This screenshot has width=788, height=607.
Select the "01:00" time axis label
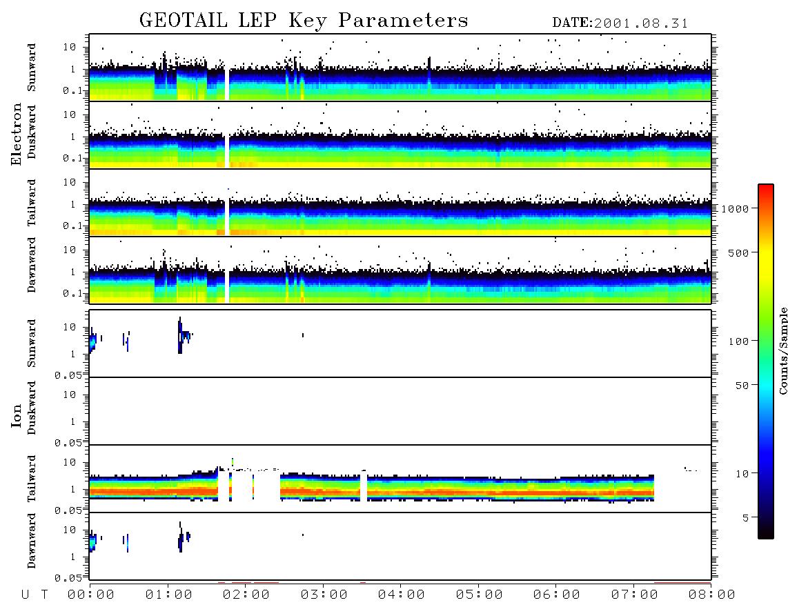pyautogui.click(x=169, y=595)
